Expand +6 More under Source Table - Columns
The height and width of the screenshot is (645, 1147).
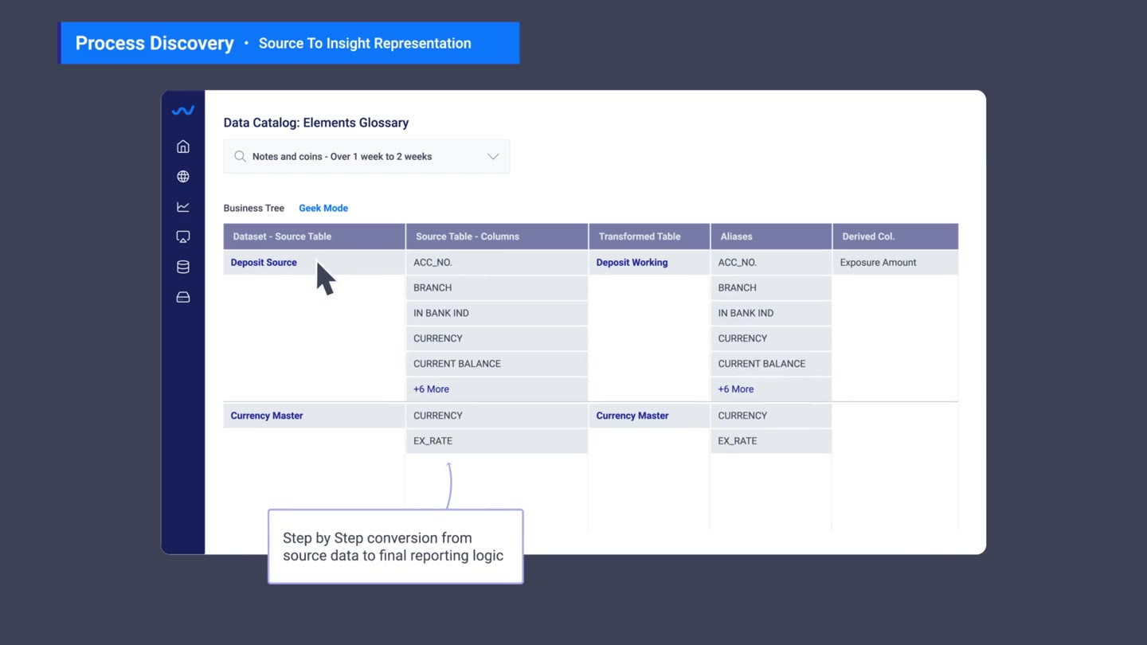[x=431, y=389]
